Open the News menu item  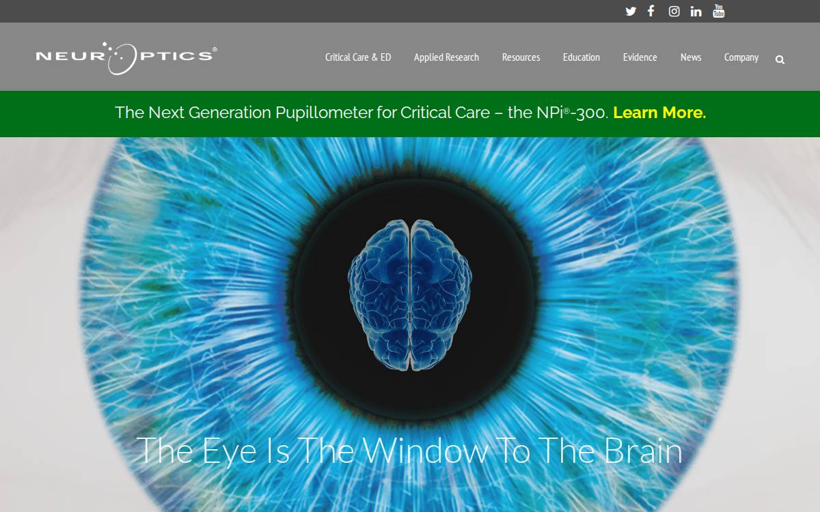691,57
